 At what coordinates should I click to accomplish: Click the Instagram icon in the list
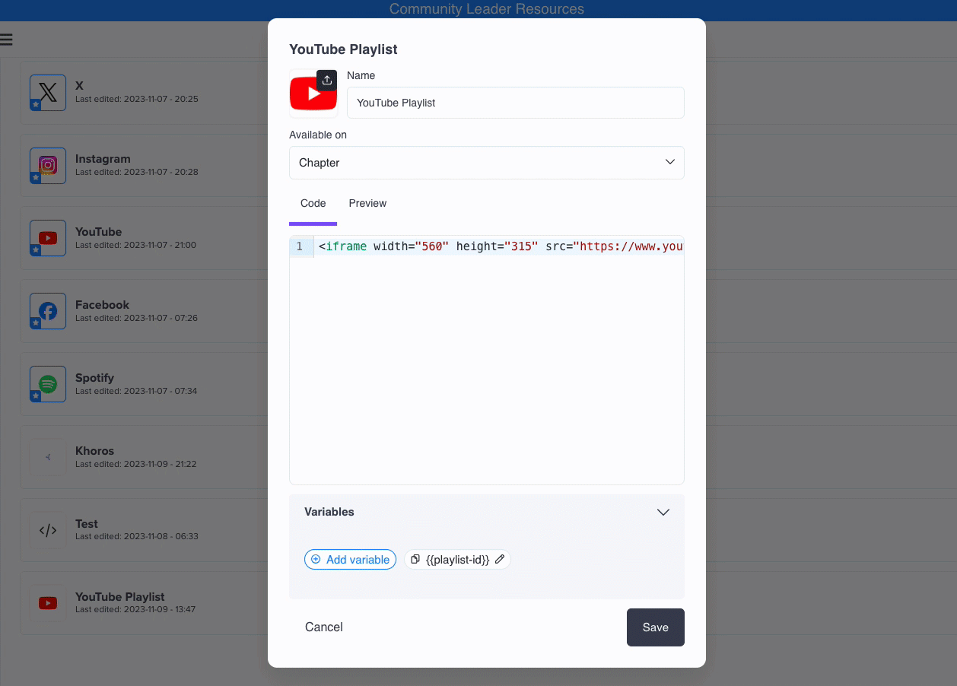pos(47,166)
